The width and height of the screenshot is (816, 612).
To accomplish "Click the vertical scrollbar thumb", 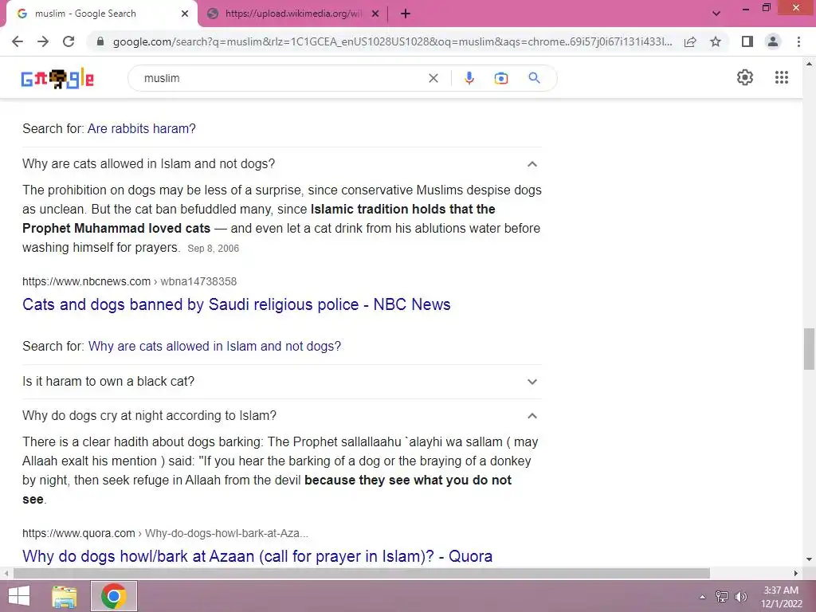I will tap(809, 349).
